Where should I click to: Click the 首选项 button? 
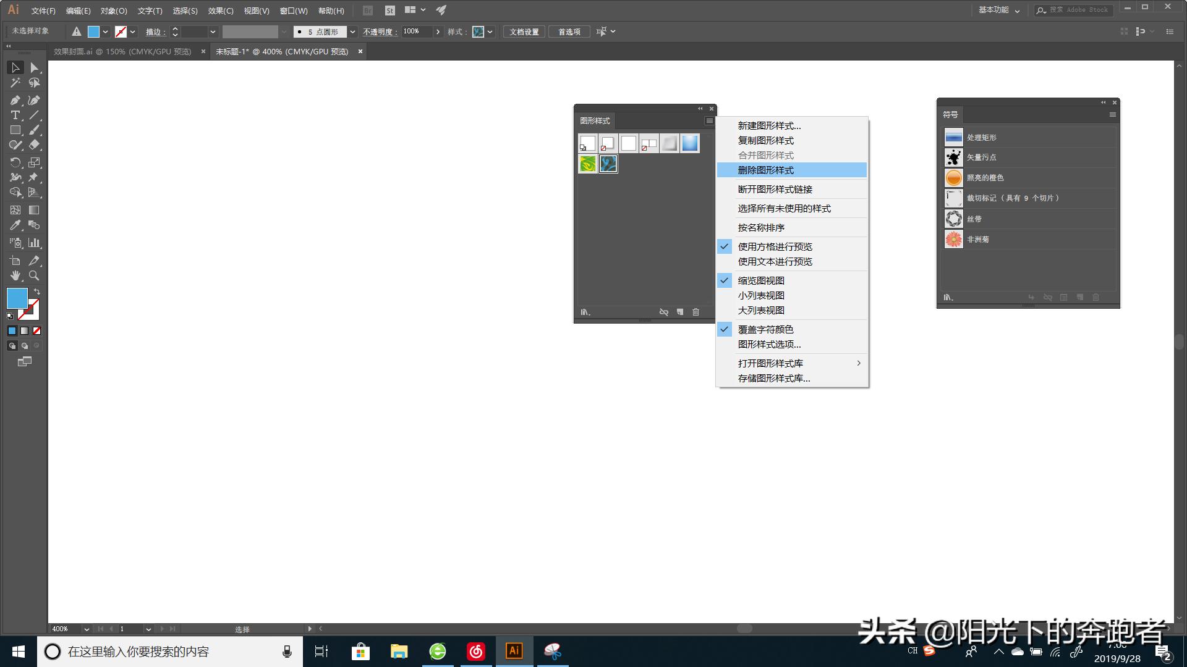(x=569, y=31)
